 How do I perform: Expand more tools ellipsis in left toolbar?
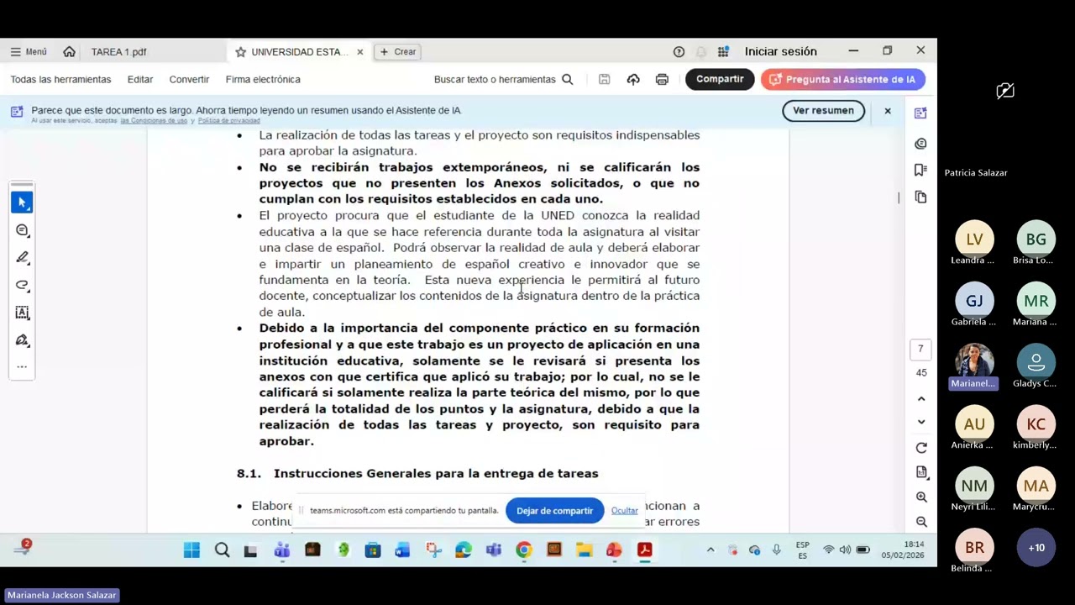[x=23, y=367]
